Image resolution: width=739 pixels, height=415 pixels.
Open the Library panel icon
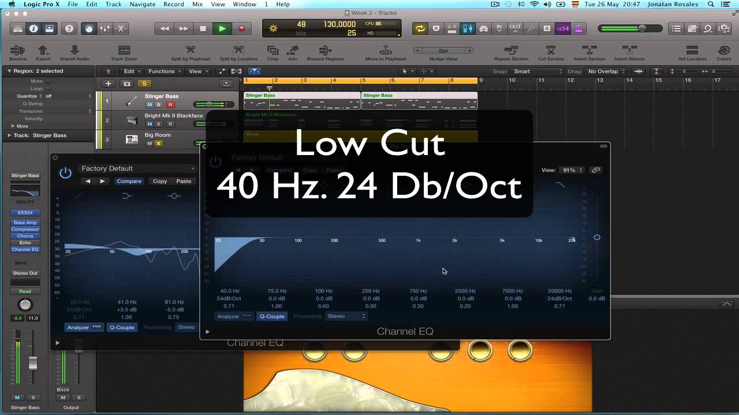pos(18,29)
